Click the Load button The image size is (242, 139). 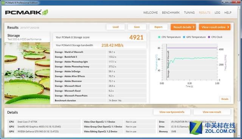pyautogui.click(x=116, y=27)
